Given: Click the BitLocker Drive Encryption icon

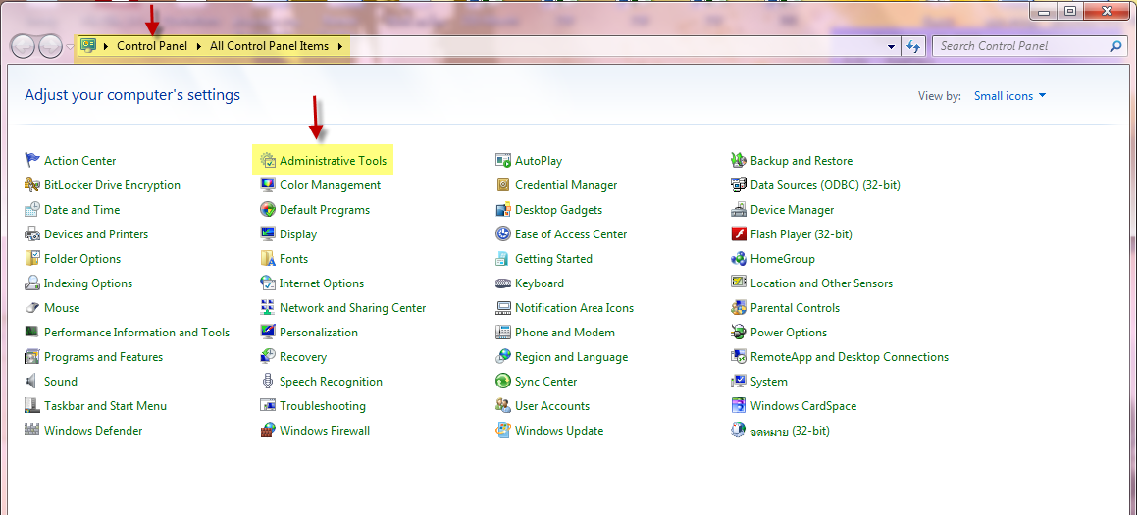Looking at the screenshot, I should click(32, 185).
